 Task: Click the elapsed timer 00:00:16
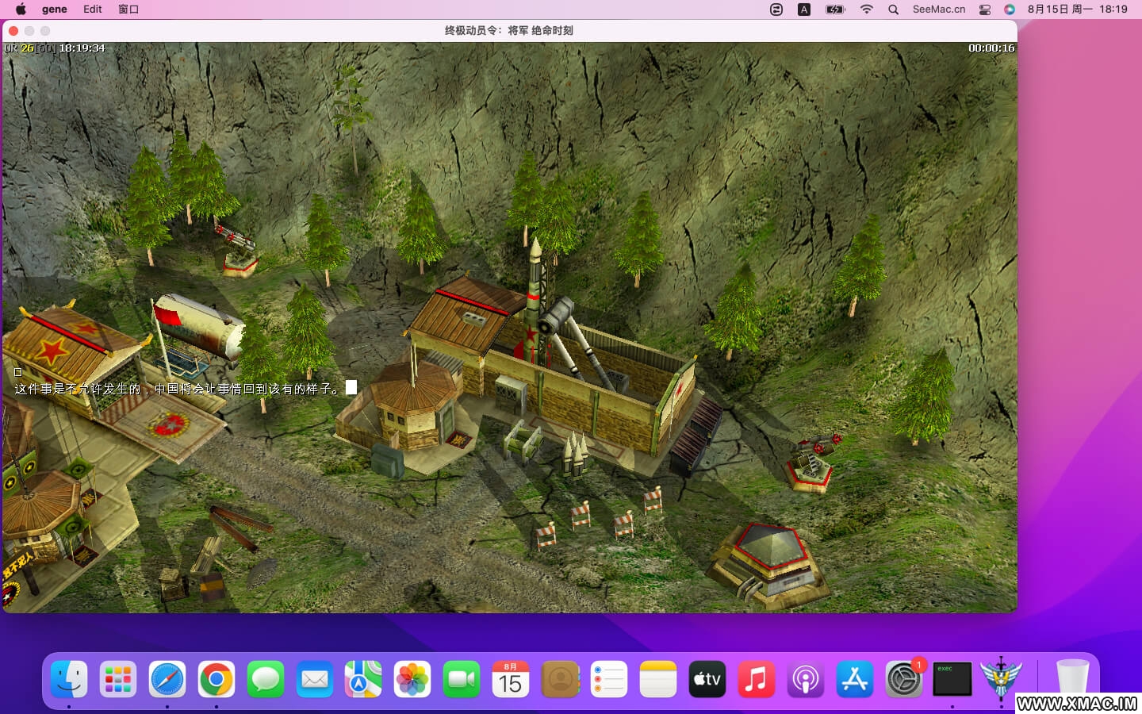991,48
